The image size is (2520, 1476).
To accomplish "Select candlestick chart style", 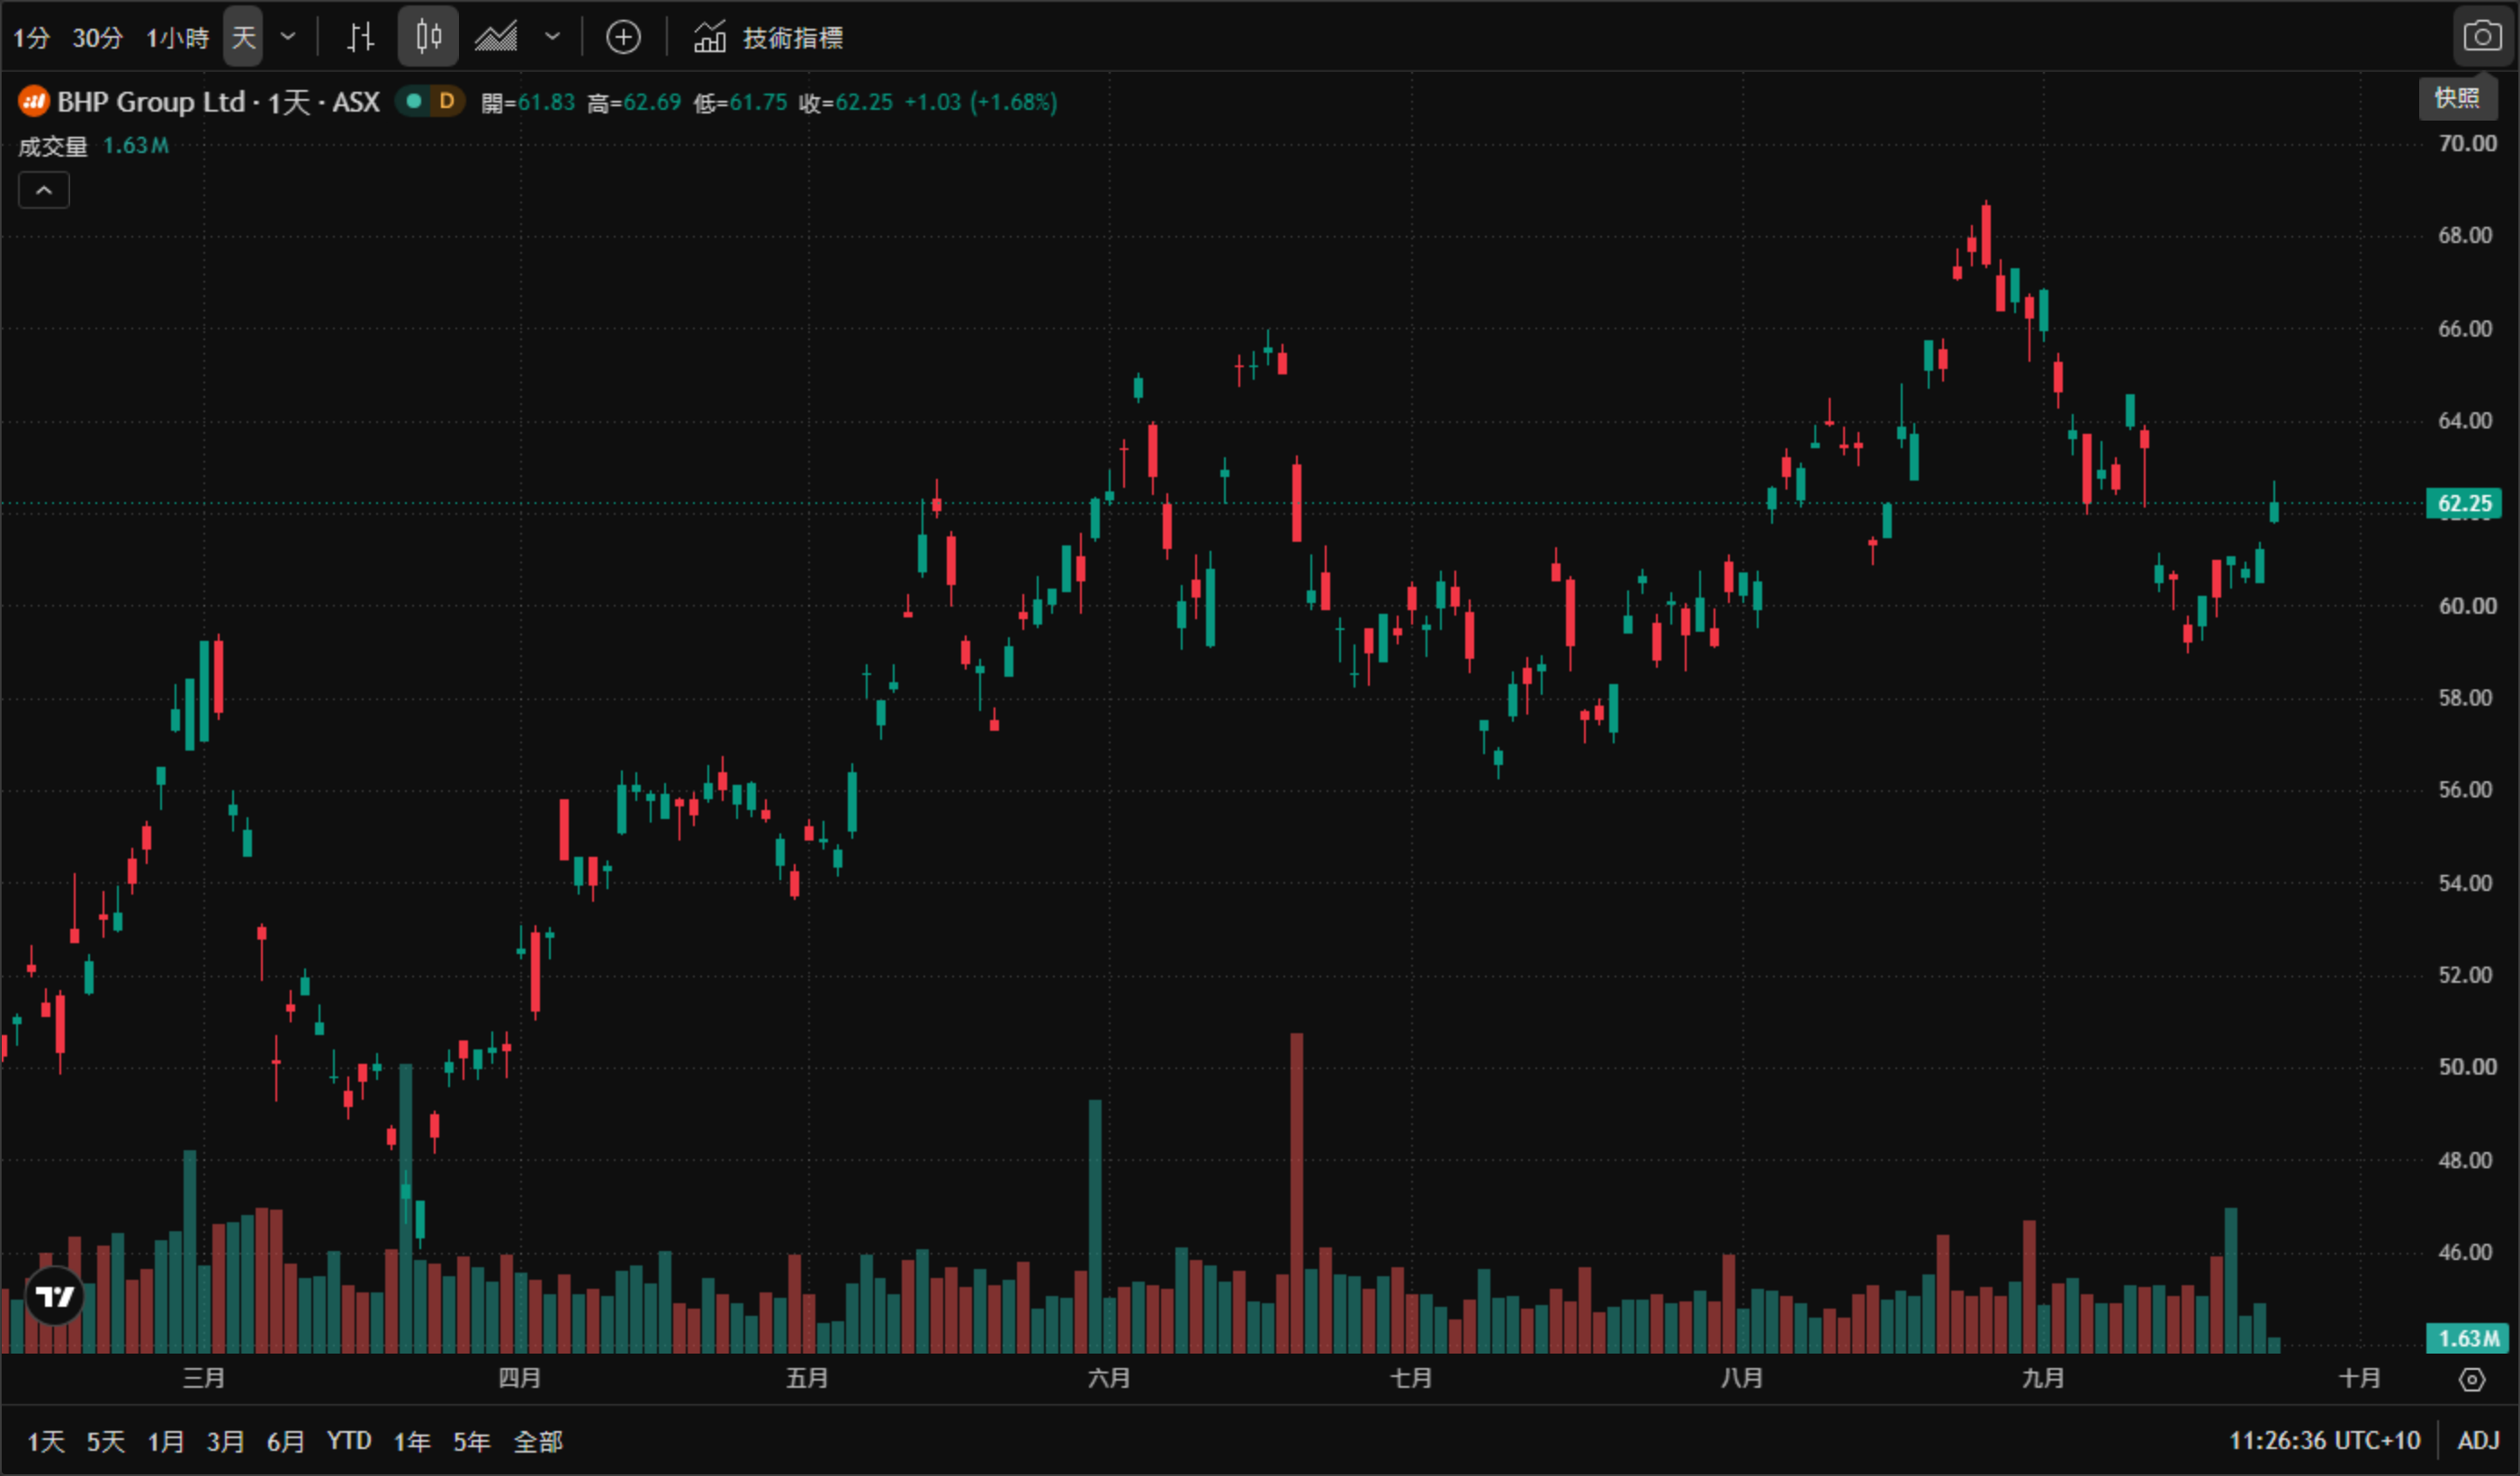I will [428, 37].
